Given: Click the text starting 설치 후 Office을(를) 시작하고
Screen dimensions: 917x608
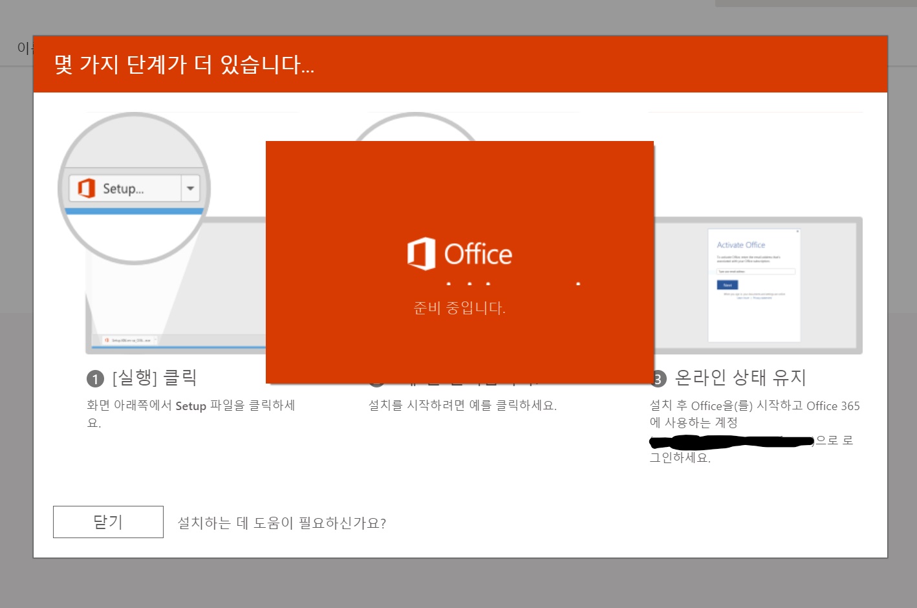Looking at the screenshot, I should point(755,431).
